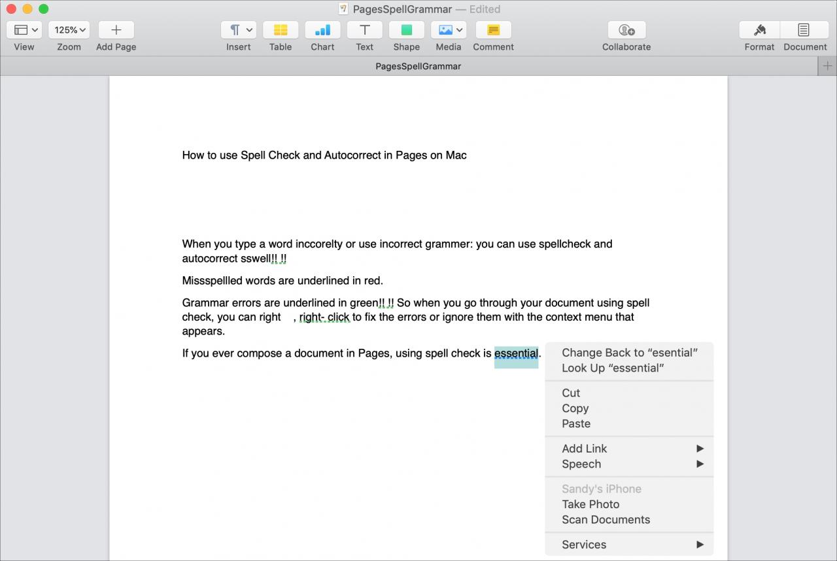
Task: Open the View sidebar options
Action: (x=24, y=30)
